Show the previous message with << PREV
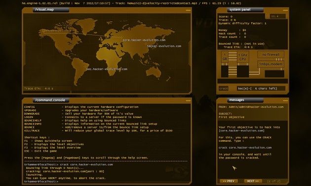This screenshot has width=311, height=186. [x=229, y=181]
